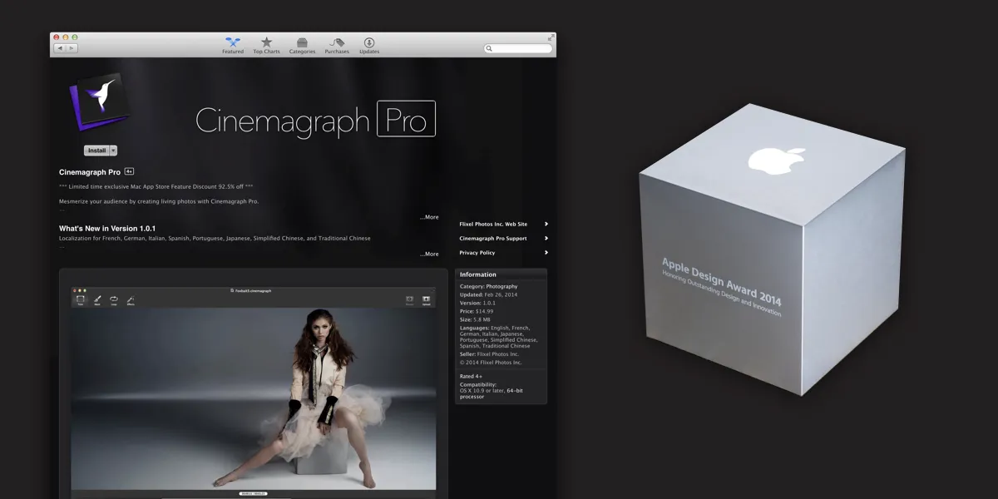Click the 4+ age rating badge
The width and height of the screenshot is (998, 499).
pos(129,171)
